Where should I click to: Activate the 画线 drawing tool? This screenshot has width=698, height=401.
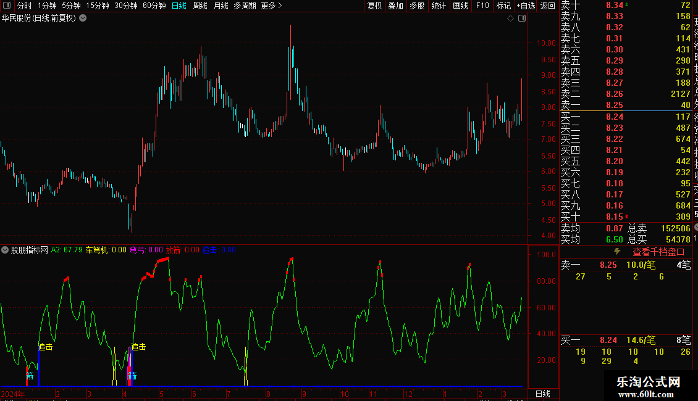coord(460,6)
